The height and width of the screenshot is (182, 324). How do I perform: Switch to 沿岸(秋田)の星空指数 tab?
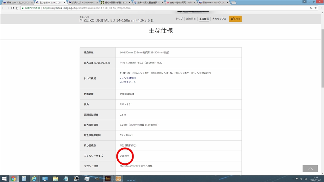coord(148,3)
